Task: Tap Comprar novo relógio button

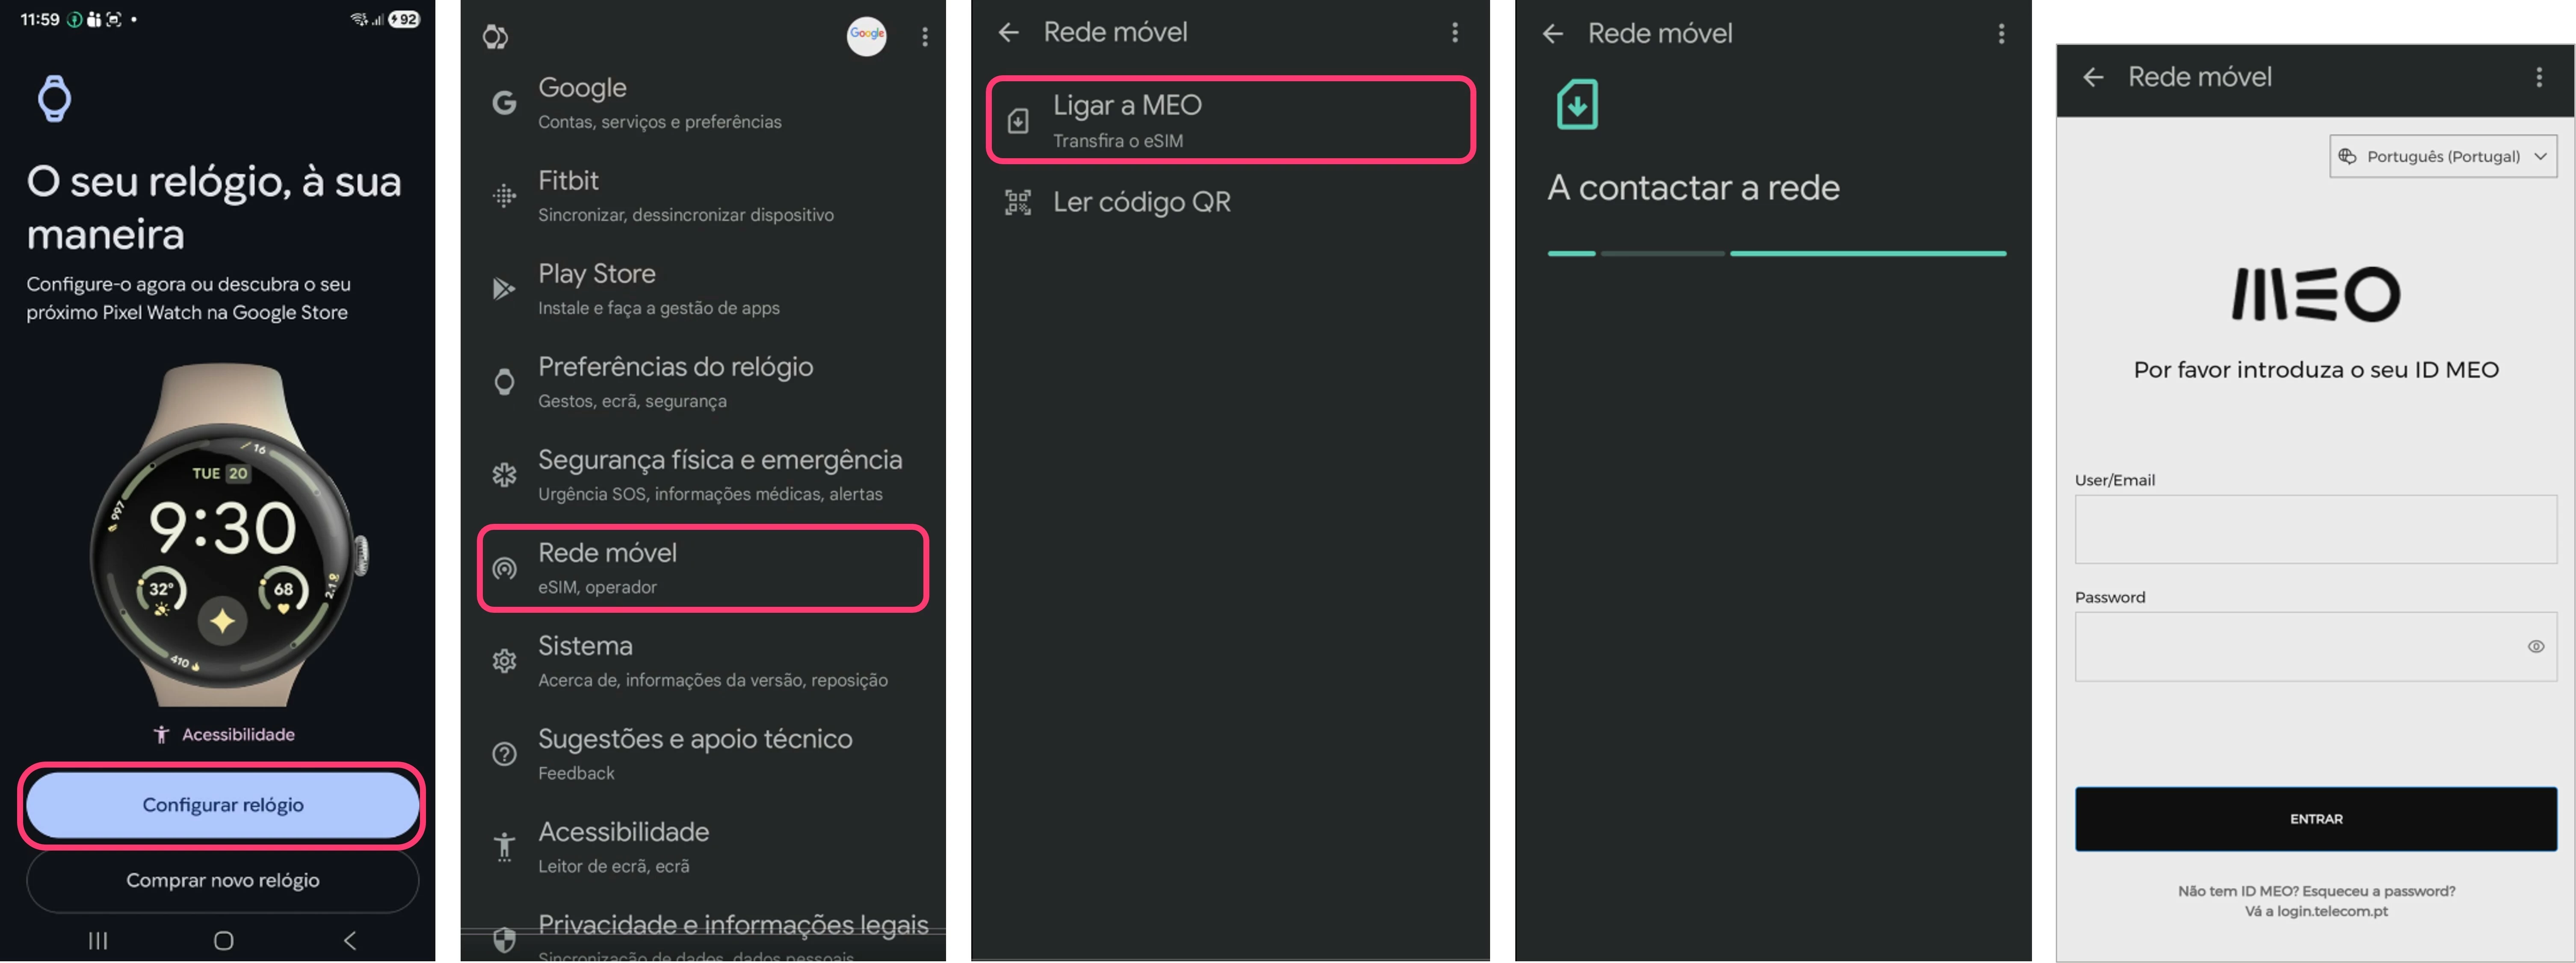Action: coord(222,880)
